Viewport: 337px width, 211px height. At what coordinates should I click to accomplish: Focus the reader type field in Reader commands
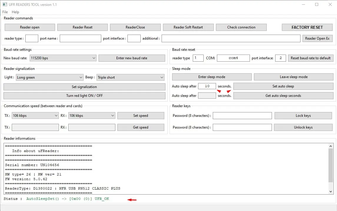coord(31,38)
